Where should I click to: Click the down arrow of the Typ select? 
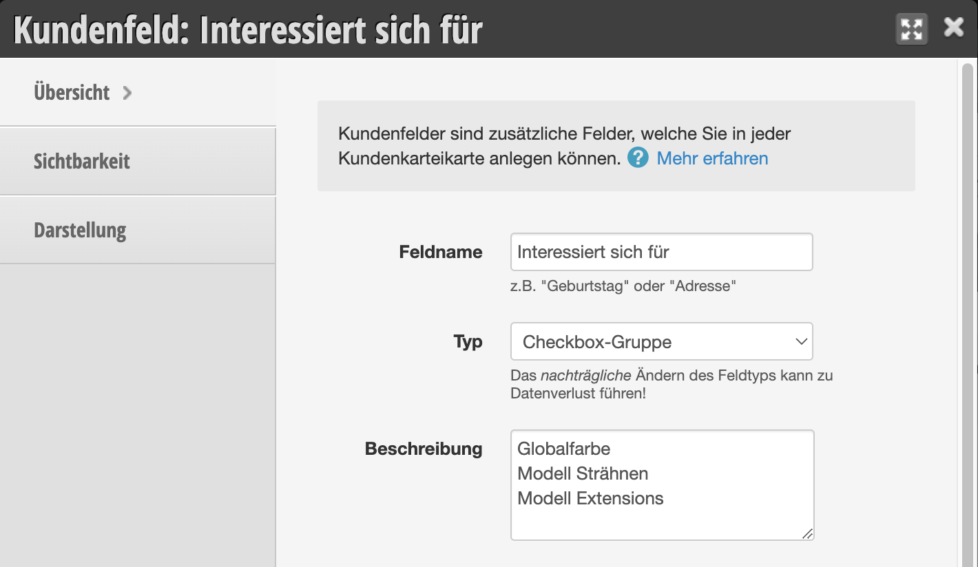pyautogui.click(x=800, y=341)
